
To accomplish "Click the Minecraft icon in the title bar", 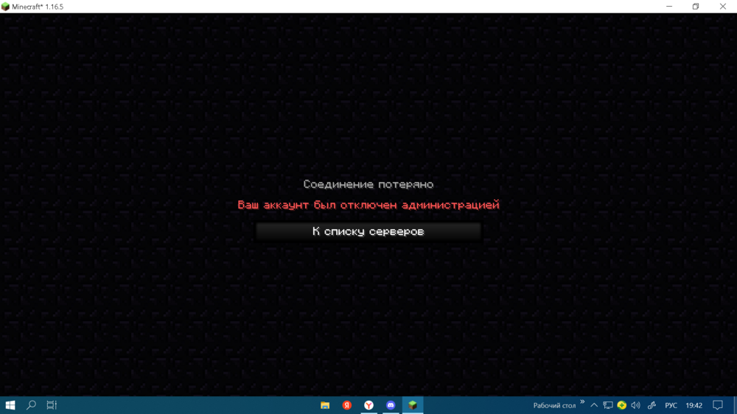I will (6, 7).
